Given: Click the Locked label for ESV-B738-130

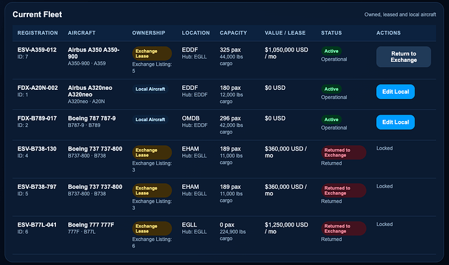Looking at the screenshot, I should (x=385, y=148).
